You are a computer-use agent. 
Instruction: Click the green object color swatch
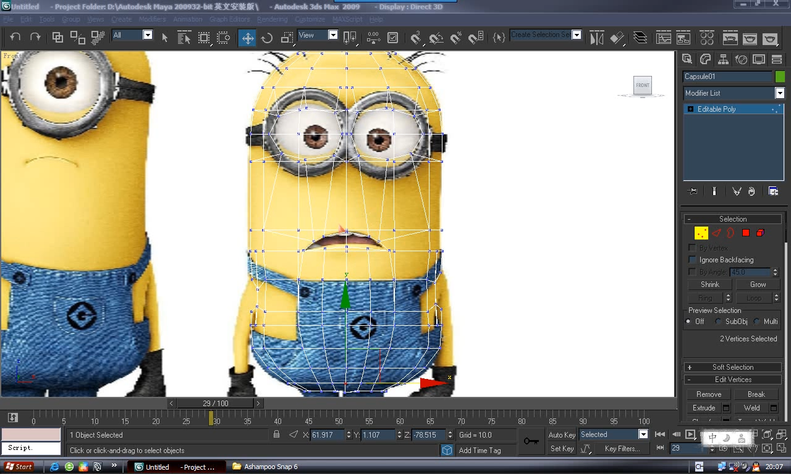pos(780,77)
